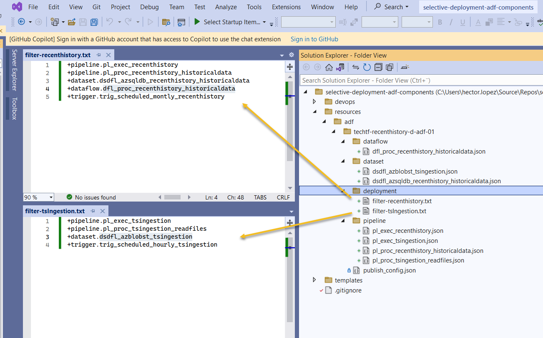Expand the devops folder
The width and height of the screenshot is (543, 338).
314,102
